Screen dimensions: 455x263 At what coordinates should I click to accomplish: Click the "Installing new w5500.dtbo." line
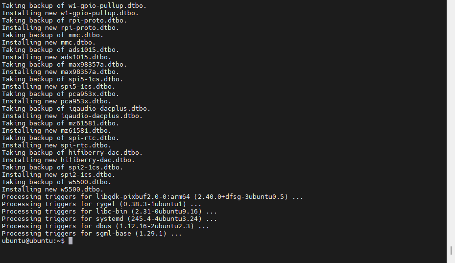(x=52, y=190)
